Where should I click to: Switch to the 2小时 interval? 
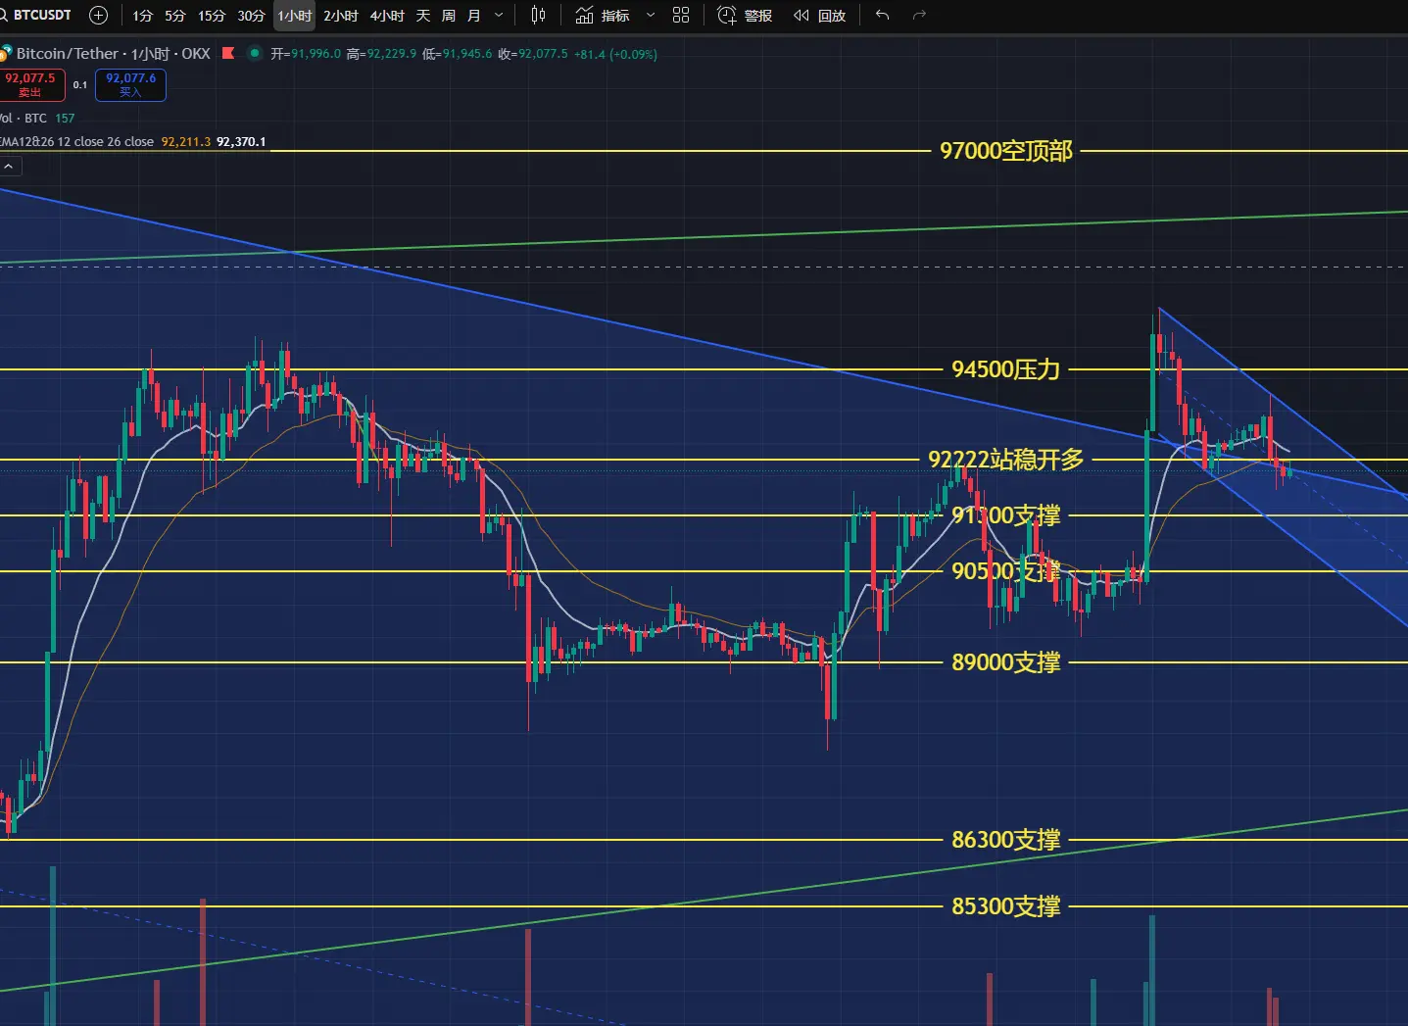coord(341,16)
